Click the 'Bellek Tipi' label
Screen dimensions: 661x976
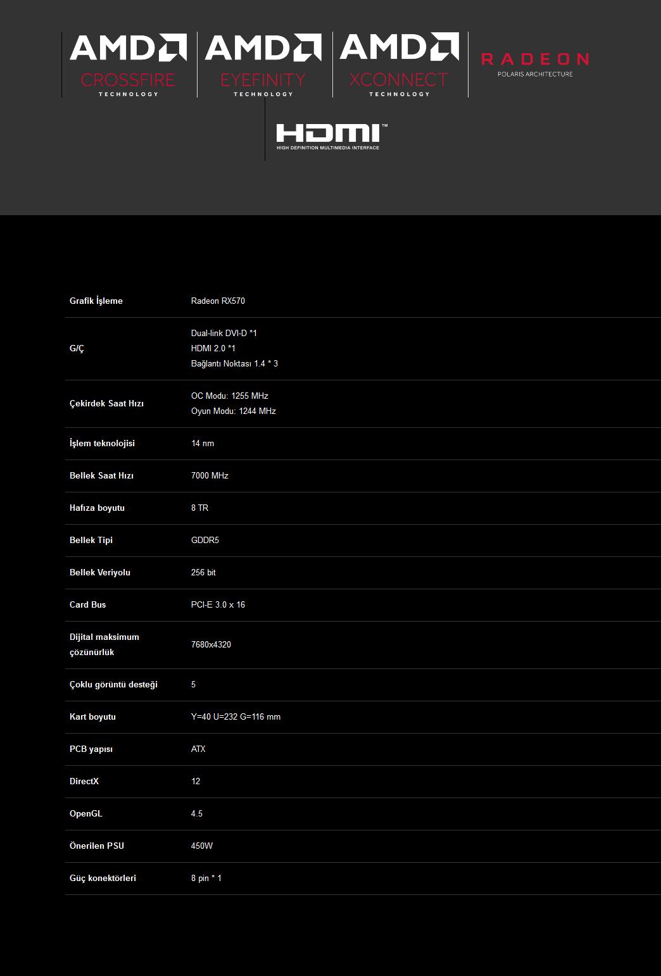[x=91, y=540]
